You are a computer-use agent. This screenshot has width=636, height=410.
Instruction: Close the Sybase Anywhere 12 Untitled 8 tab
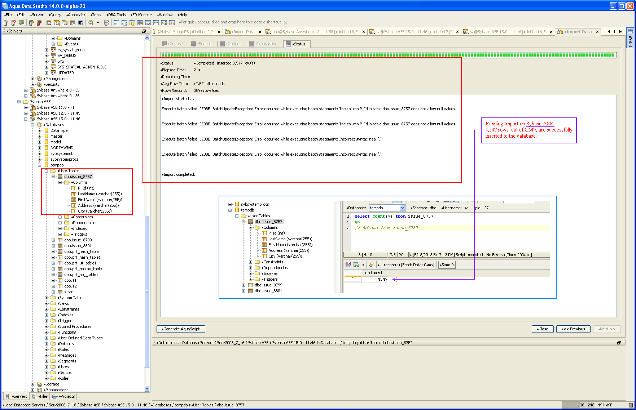pos(364,32)
